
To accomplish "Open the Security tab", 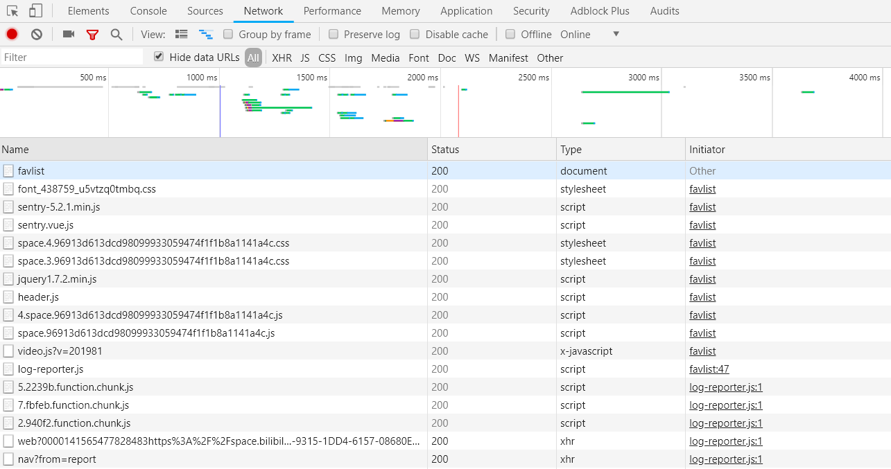I will 531,11.
